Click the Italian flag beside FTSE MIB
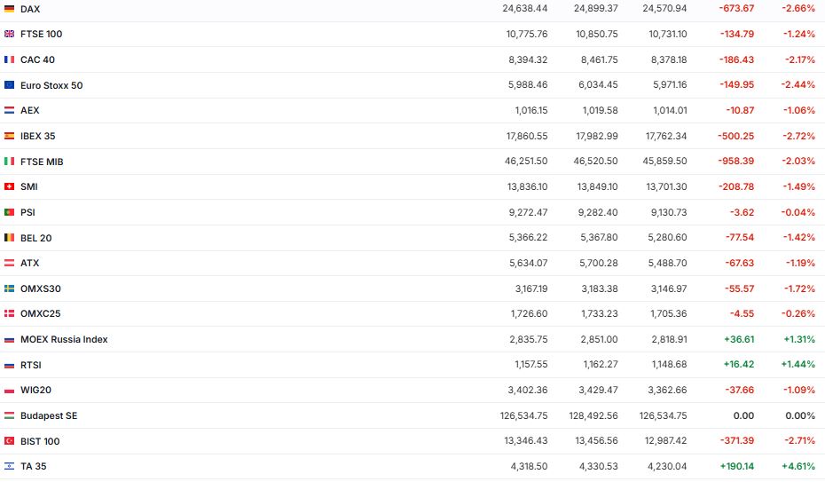 click(9, 162)
